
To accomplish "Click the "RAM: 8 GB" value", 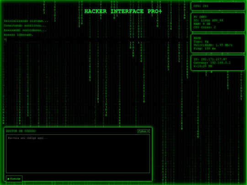I will click(x=202, y=24).
